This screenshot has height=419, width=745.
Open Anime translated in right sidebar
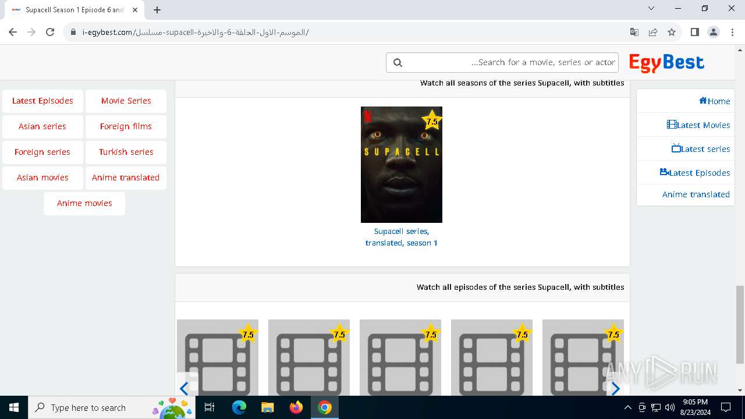click(696, 194)
